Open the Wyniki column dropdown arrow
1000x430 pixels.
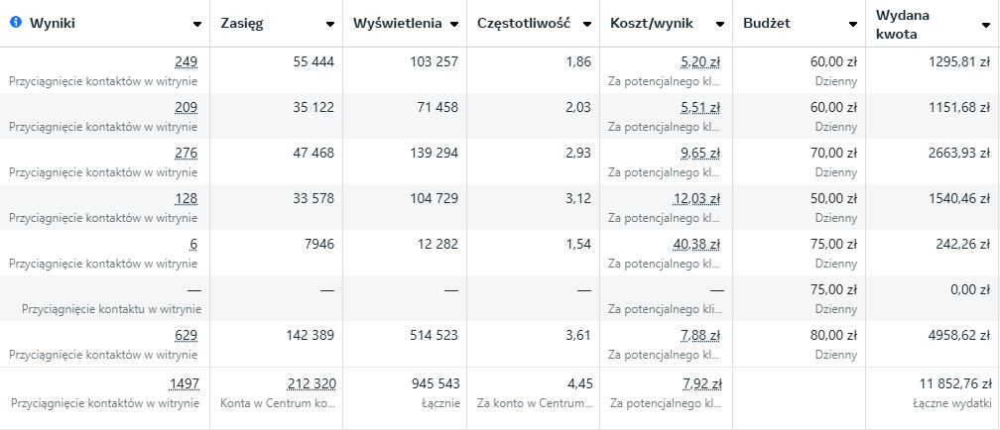(197, 24)
